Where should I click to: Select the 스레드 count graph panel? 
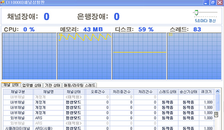[x=194, y=56]
